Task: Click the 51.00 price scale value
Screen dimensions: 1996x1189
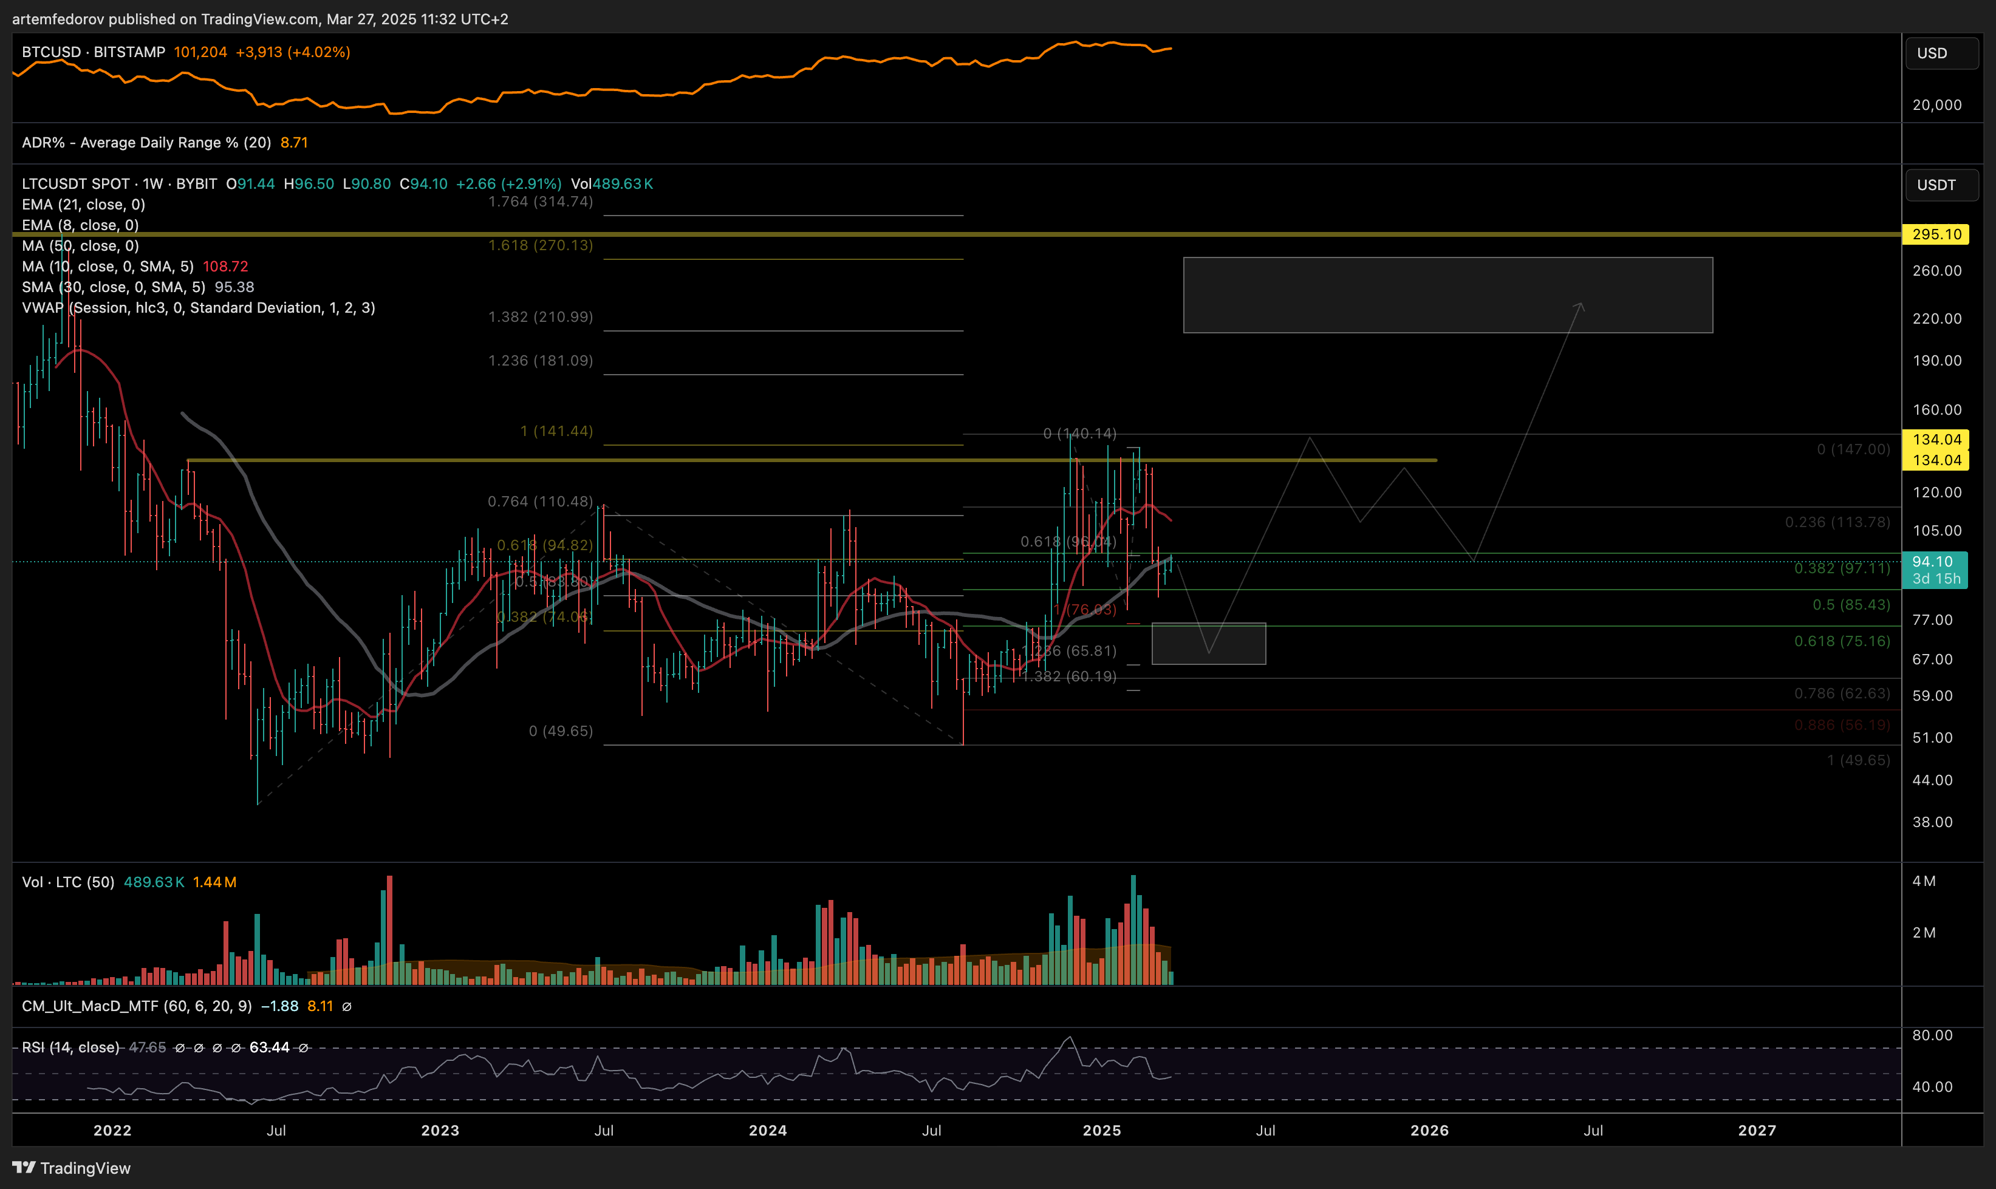Action: click(x=1932, y=738)
